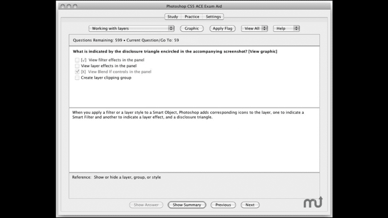Open the [View graphic] link in question
Viewport: 388px width, 218px height.
[263, 51]
